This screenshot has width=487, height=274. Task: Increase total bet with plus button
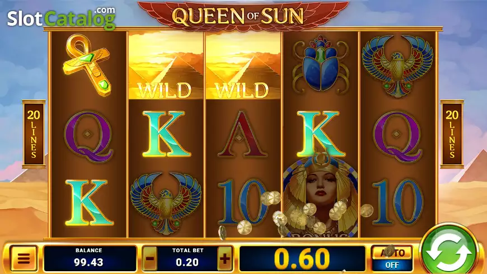225,258
